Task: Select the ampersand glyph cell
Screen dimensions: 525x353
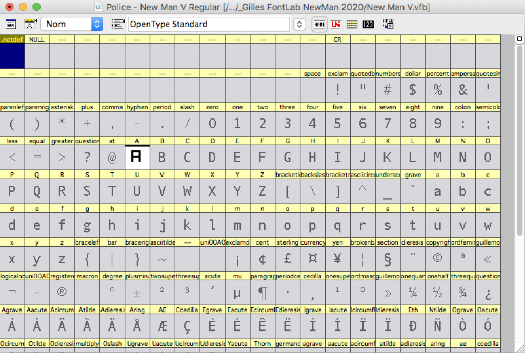Action: [463, 90]
